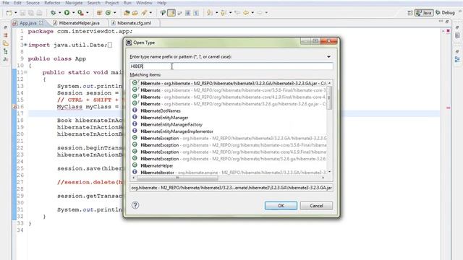Switch to the Java perspective
The height and width of the screenshot is (260, 463).
(x=424, y=13)
